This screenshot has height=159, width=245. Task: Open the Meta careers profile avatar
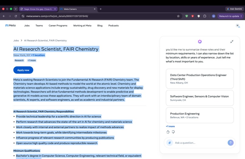pyautogui.click(x=238, y=25)
